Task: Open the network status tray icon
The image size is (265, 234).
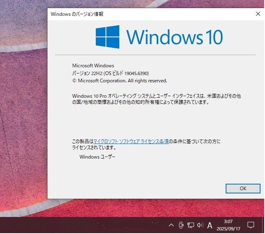Action: 191,225
